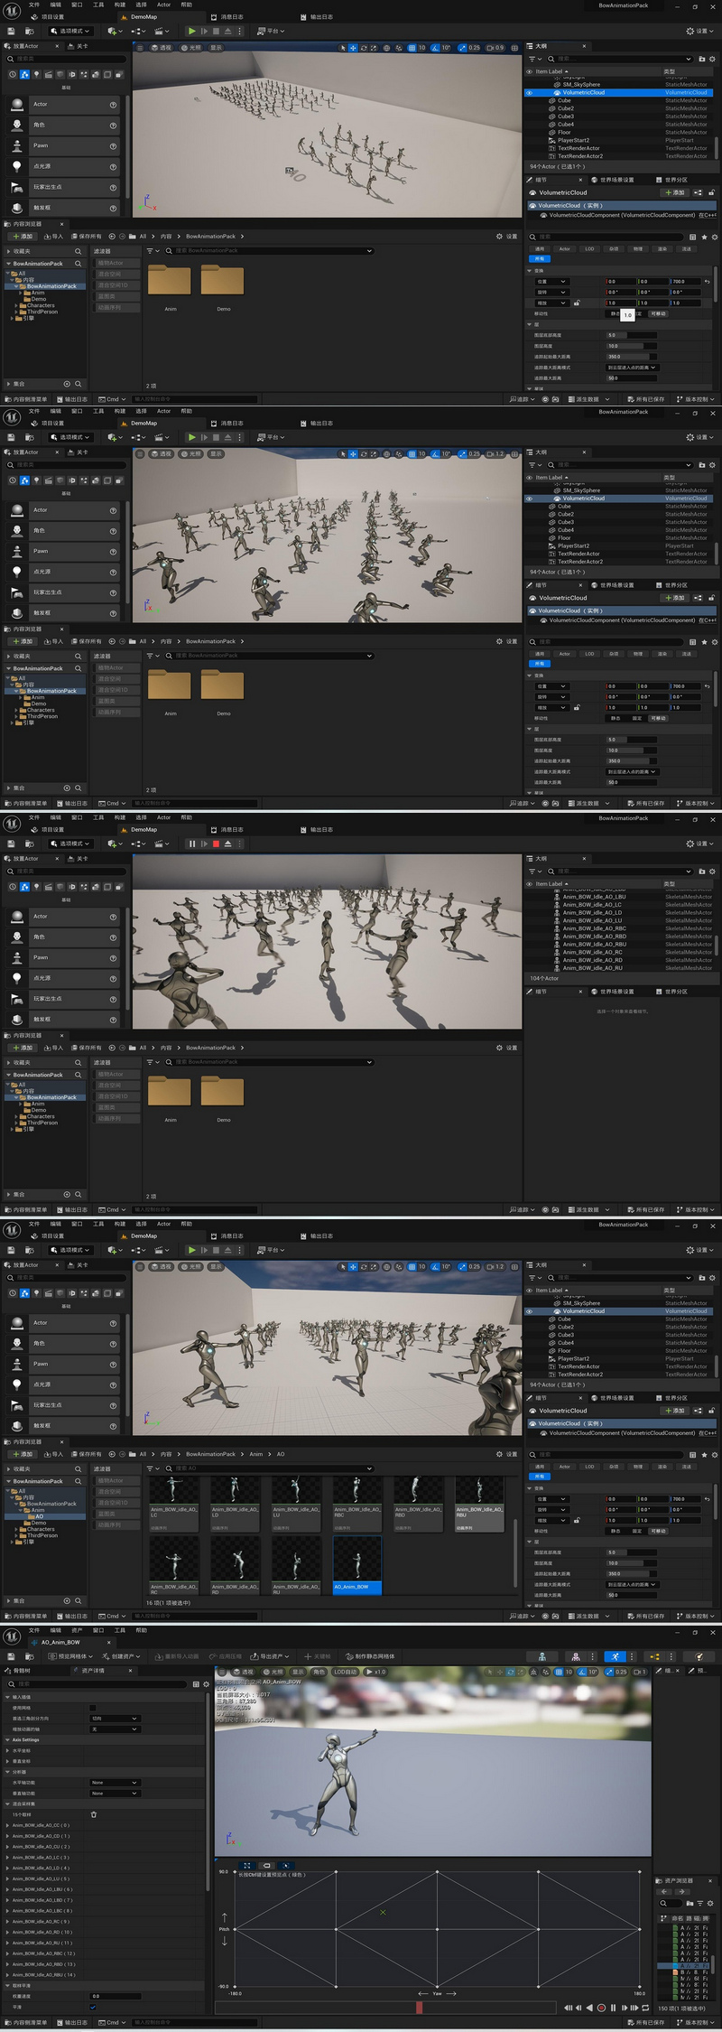This screenshot has width=722, height=2032.
Task: Click table-view icon beside 资产详情 search box
Action: click(x=196, y=1684)
